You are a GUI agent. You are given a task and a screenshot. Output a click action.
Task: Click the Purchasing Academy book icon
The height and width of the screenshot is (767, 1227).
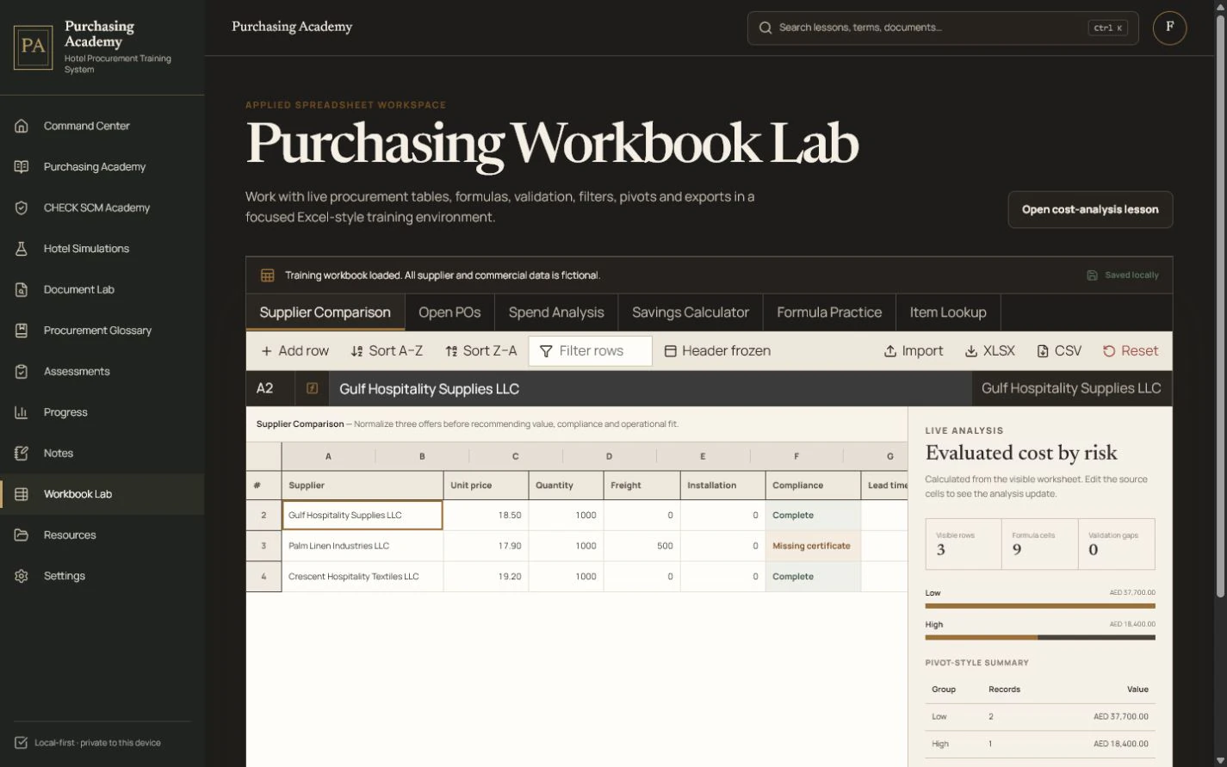[22, 167]
